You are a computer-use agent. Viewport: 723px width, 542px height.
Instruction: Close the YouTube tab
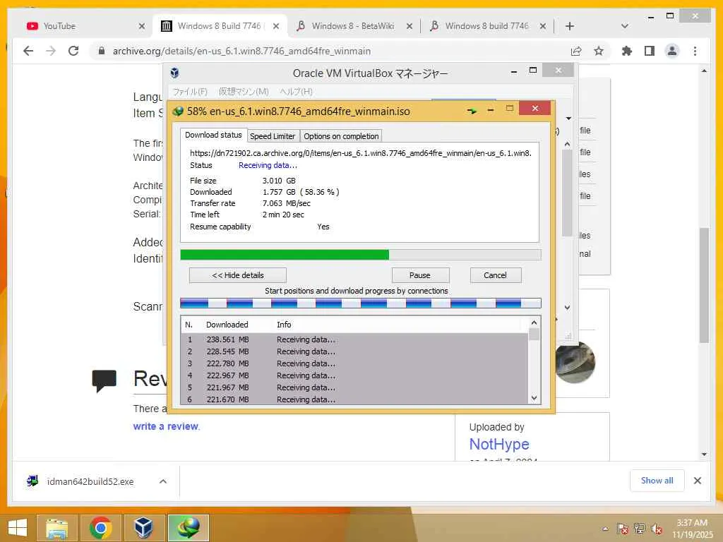pos(141,26)
